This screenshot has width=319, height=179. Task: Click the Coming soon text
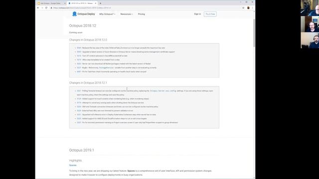pos(76,32)
